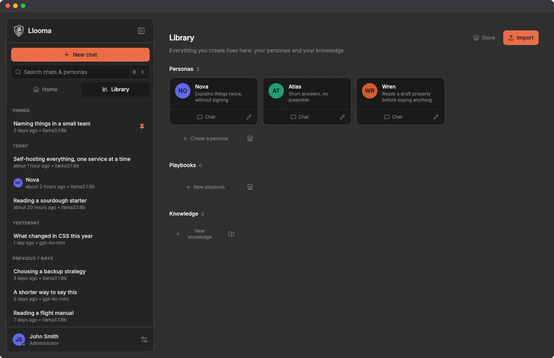This screenshot has width=554, height=358.
Task: Add New knowledge
Action: pos(196,234)
